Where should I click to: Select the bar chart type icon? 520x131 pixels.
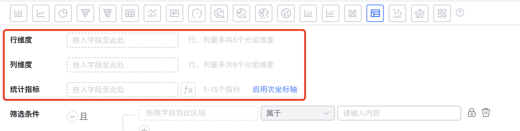pos(19,13)
